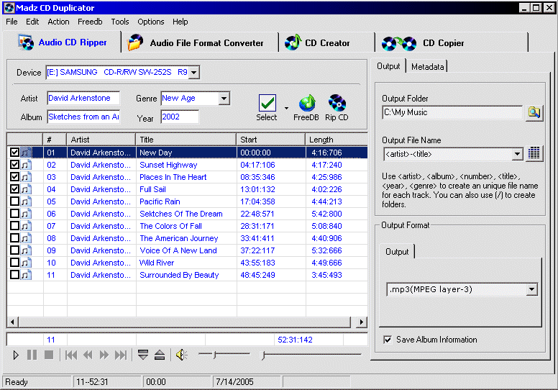This screenshot has height=390, width=558.
Task: Open the Options menu
Action: coord(151,22)
